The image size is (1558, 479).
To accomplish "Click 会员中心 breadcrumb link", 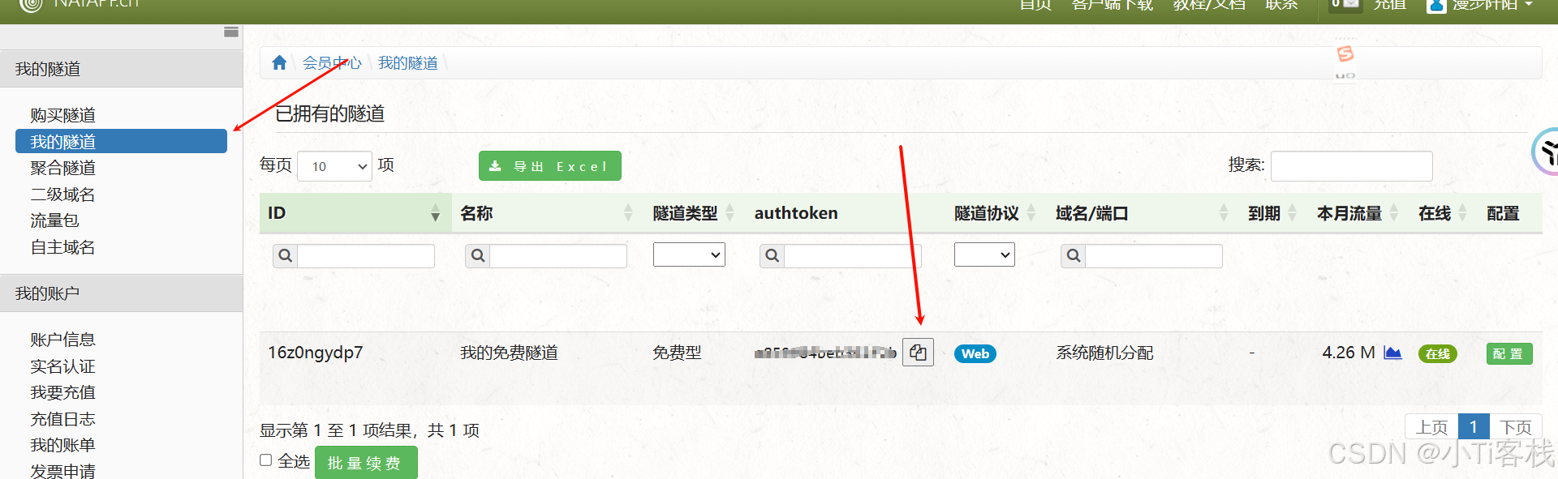I will 332,62.
